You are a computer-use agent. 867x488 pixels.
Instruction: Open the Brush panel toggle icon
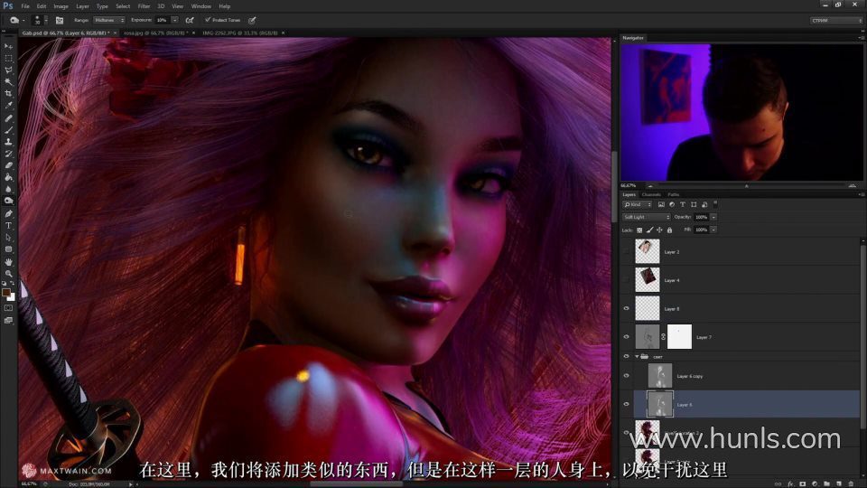click(x=60, y=20)
